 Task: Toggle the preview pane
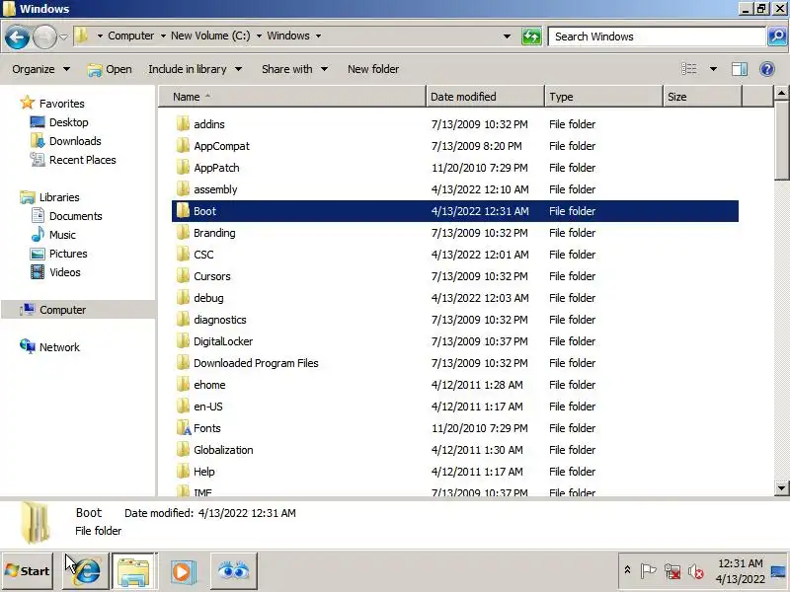click(x=739, y=69)
